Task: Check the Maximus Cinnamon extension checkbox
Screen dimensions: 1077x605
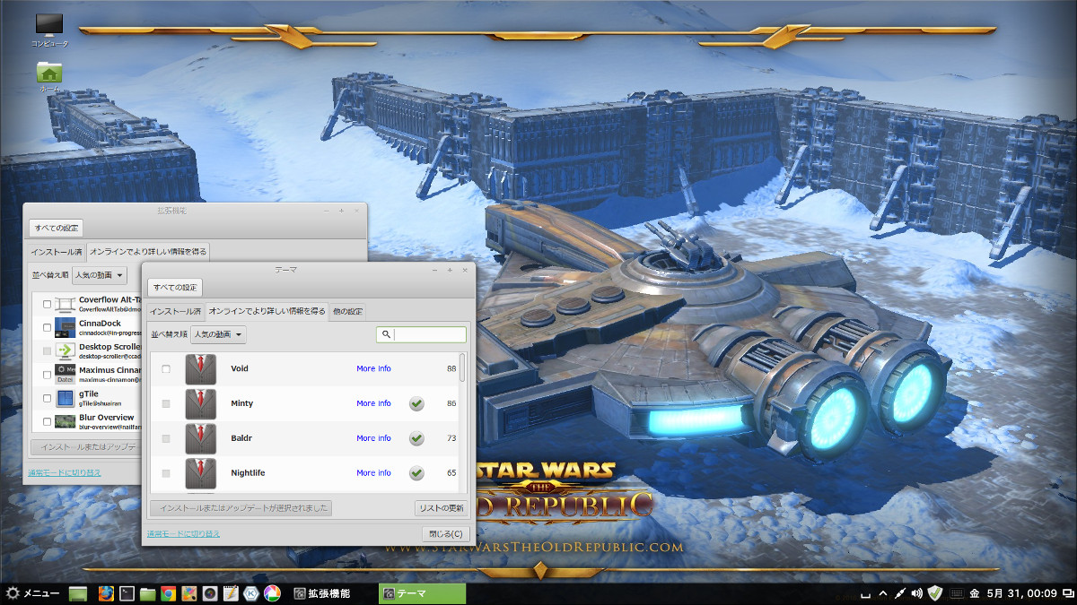Action: tap(47, 374)
